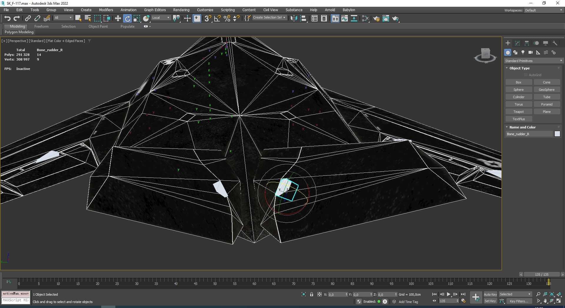565x308 pixels.
Task: Open the Selected key filter dropdown
Action: (515, 294)
